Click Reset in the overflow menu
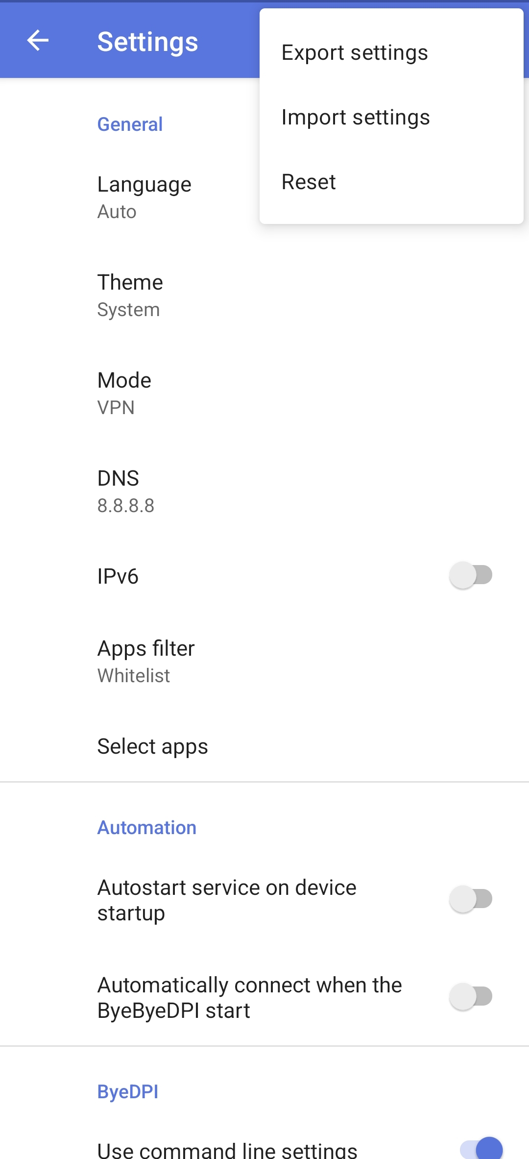Viewport: 529px width, 1159px height. click(x=309, y=182)
